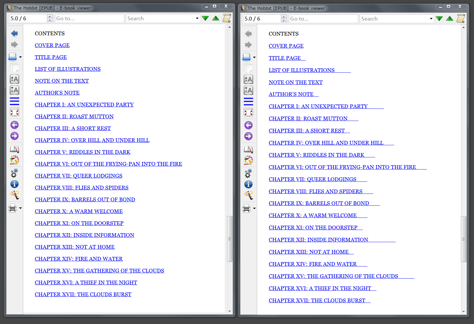Go to next page in left window

(14, 136)
